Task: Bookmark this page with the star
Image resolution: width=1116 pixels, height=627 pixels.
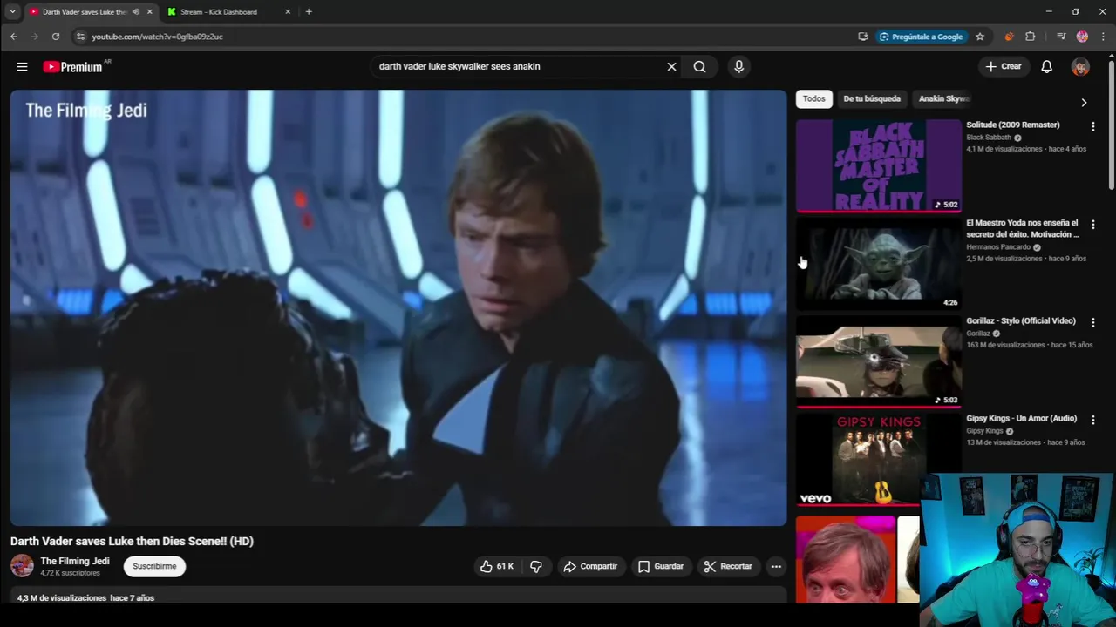Action: click(x=980, y=37)
